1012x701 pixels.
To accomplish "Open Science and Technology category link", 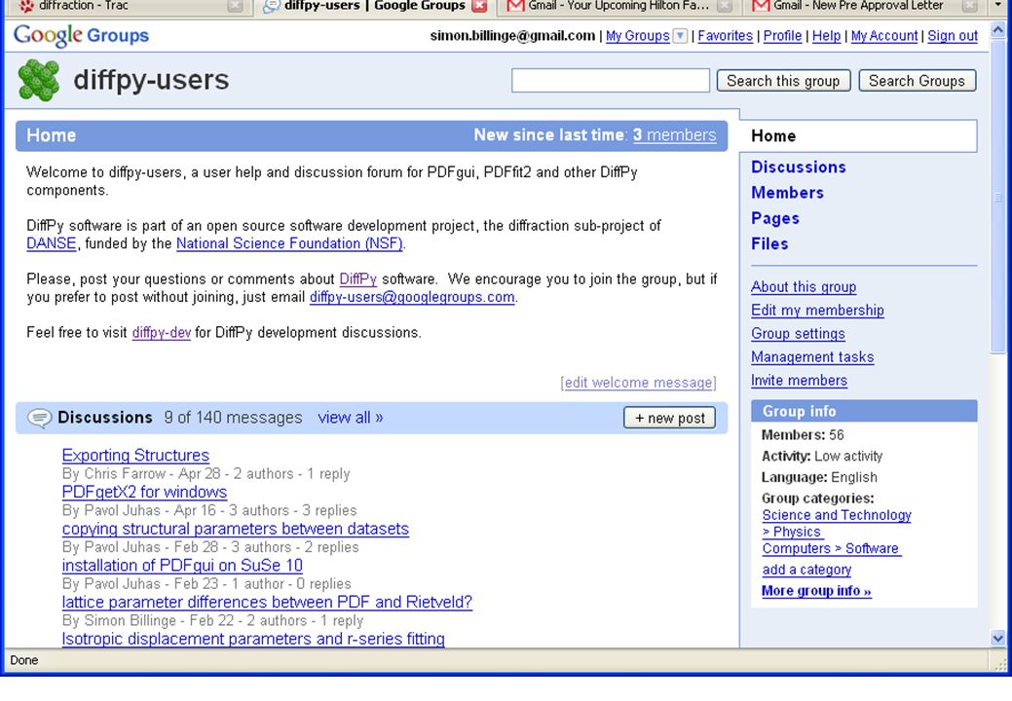I will pos(837,515).
